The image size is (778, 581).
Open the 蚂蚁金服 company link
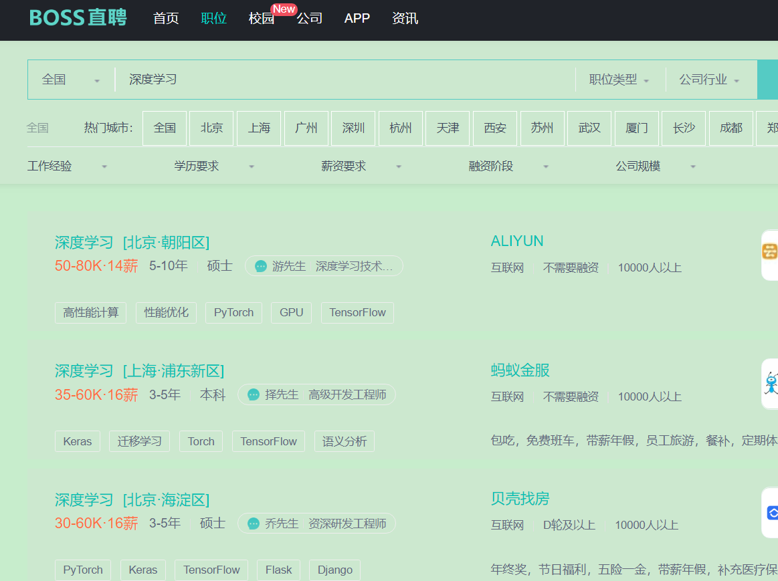(x=520, y=370)
